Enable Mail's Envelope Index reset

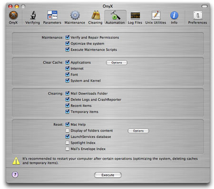(68, 149)
